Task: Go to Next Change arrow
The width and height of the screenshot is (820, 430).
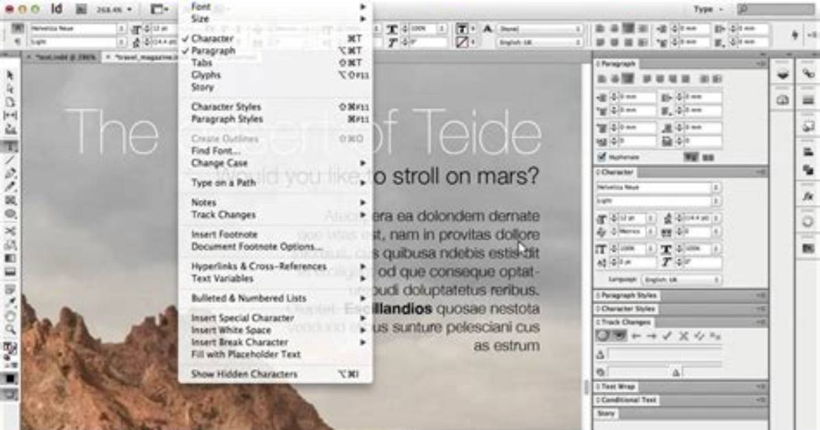Action: pyautogui.click(x=651, y=336)
